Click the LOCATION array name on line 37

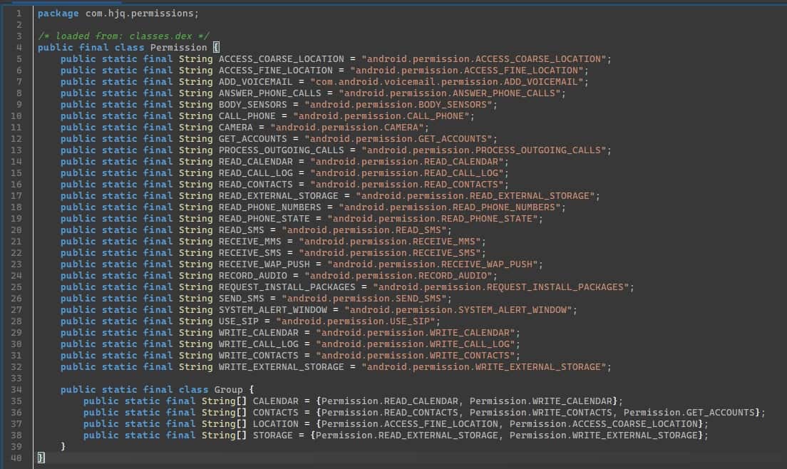[x=276, y=424]
